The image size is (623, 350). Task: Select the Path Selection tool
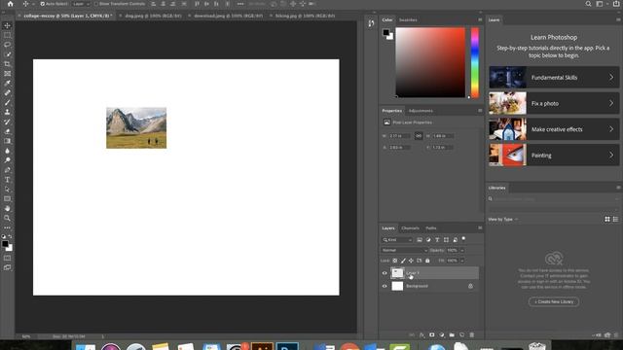[7, 190]
